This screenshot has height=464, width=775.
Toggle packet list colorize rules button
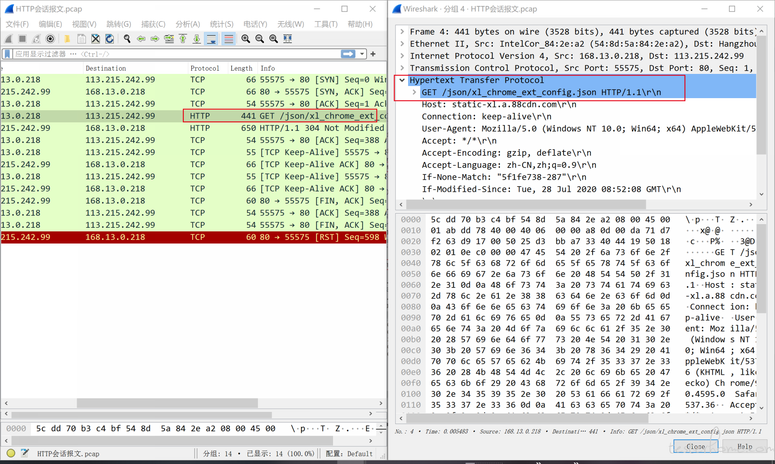point(228,39)
